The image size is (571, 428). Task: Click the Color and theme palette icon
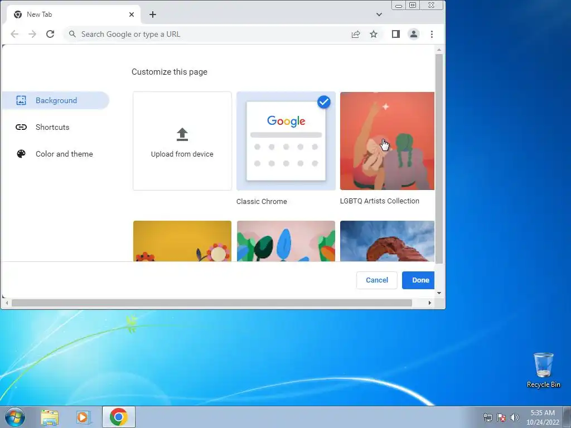point(21,154)
